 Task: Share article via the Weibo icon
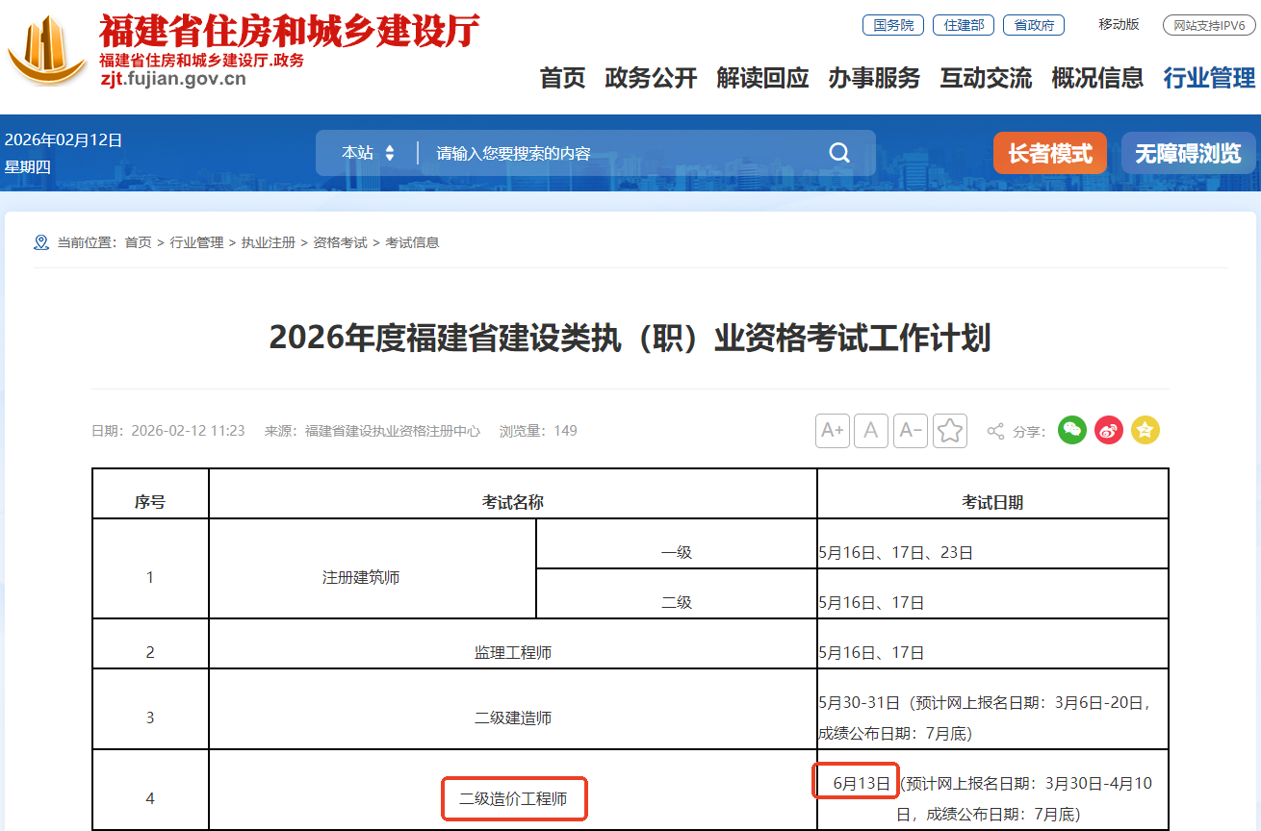[1108, 430]
